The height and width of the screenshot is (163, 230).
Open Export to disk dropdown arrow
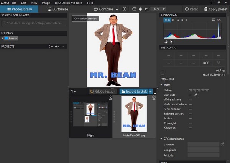[x=151, y=92]
